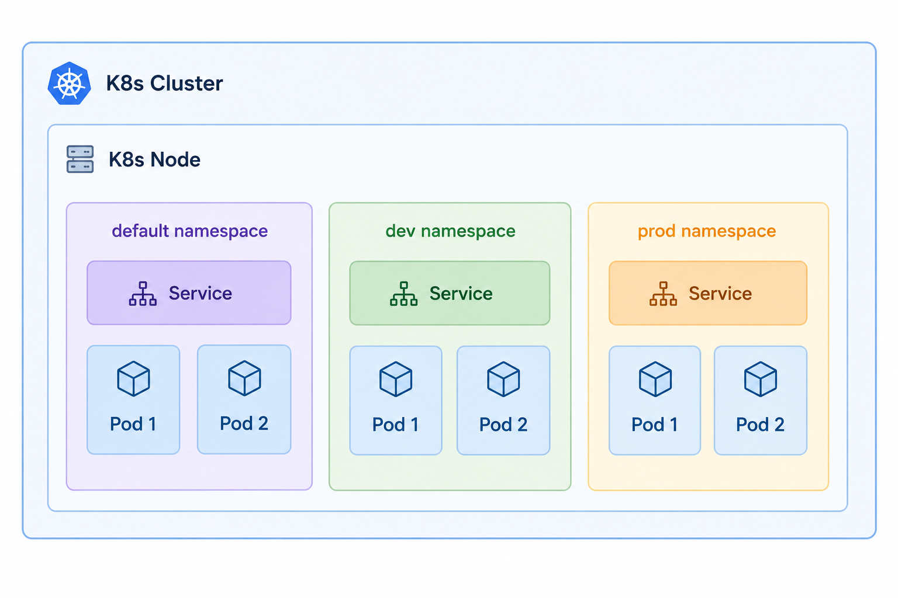Click Pod 1 label in default namespace
Viewport: 898px width, 598px height.
(133, 424)
